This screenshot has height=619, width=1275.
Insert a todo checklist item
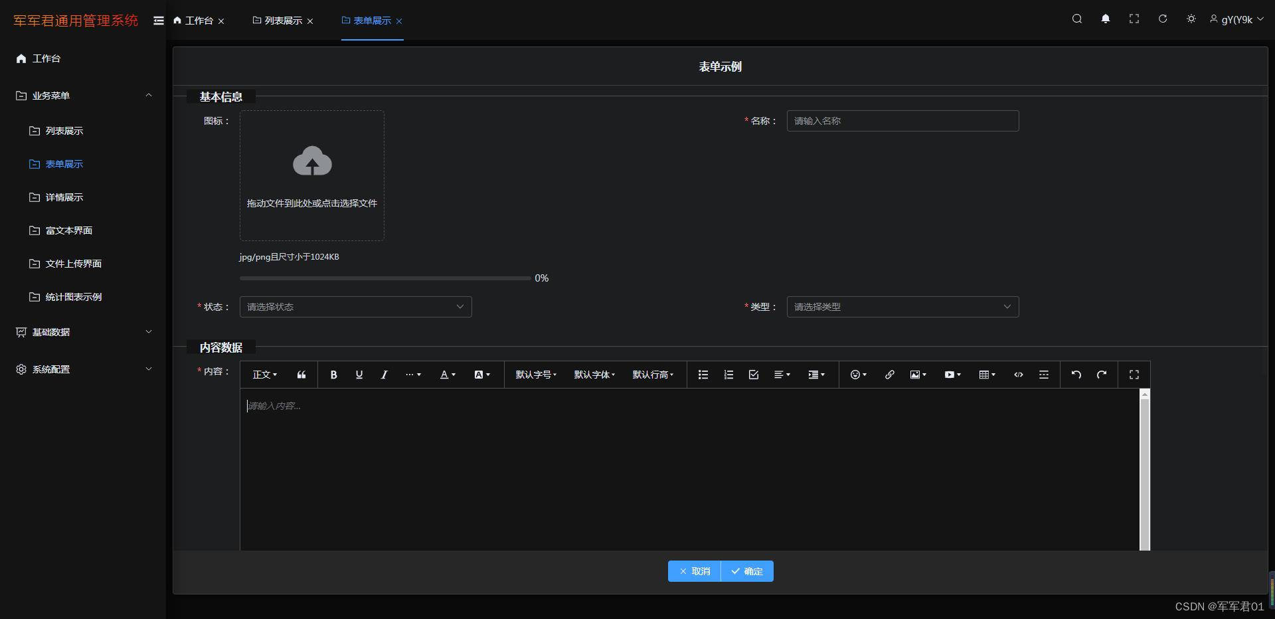753,375
